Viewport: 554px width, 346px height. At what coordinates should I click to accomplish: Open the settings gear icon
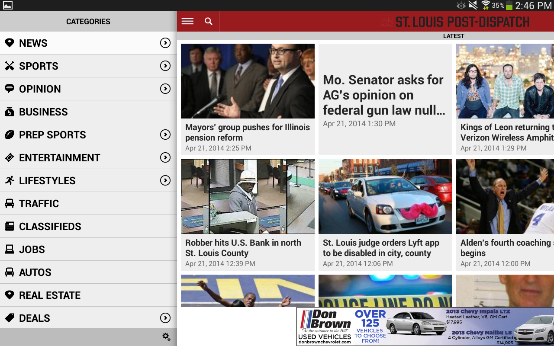(167, 337)
